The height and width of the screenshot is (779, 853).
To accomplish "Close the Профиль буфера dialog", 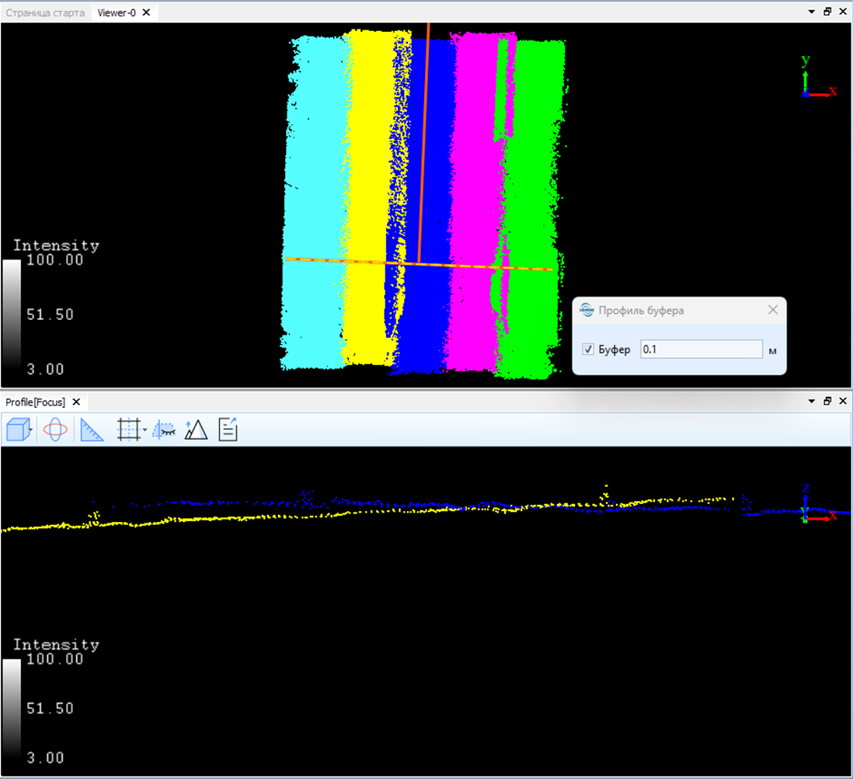I will click(772, 310).
